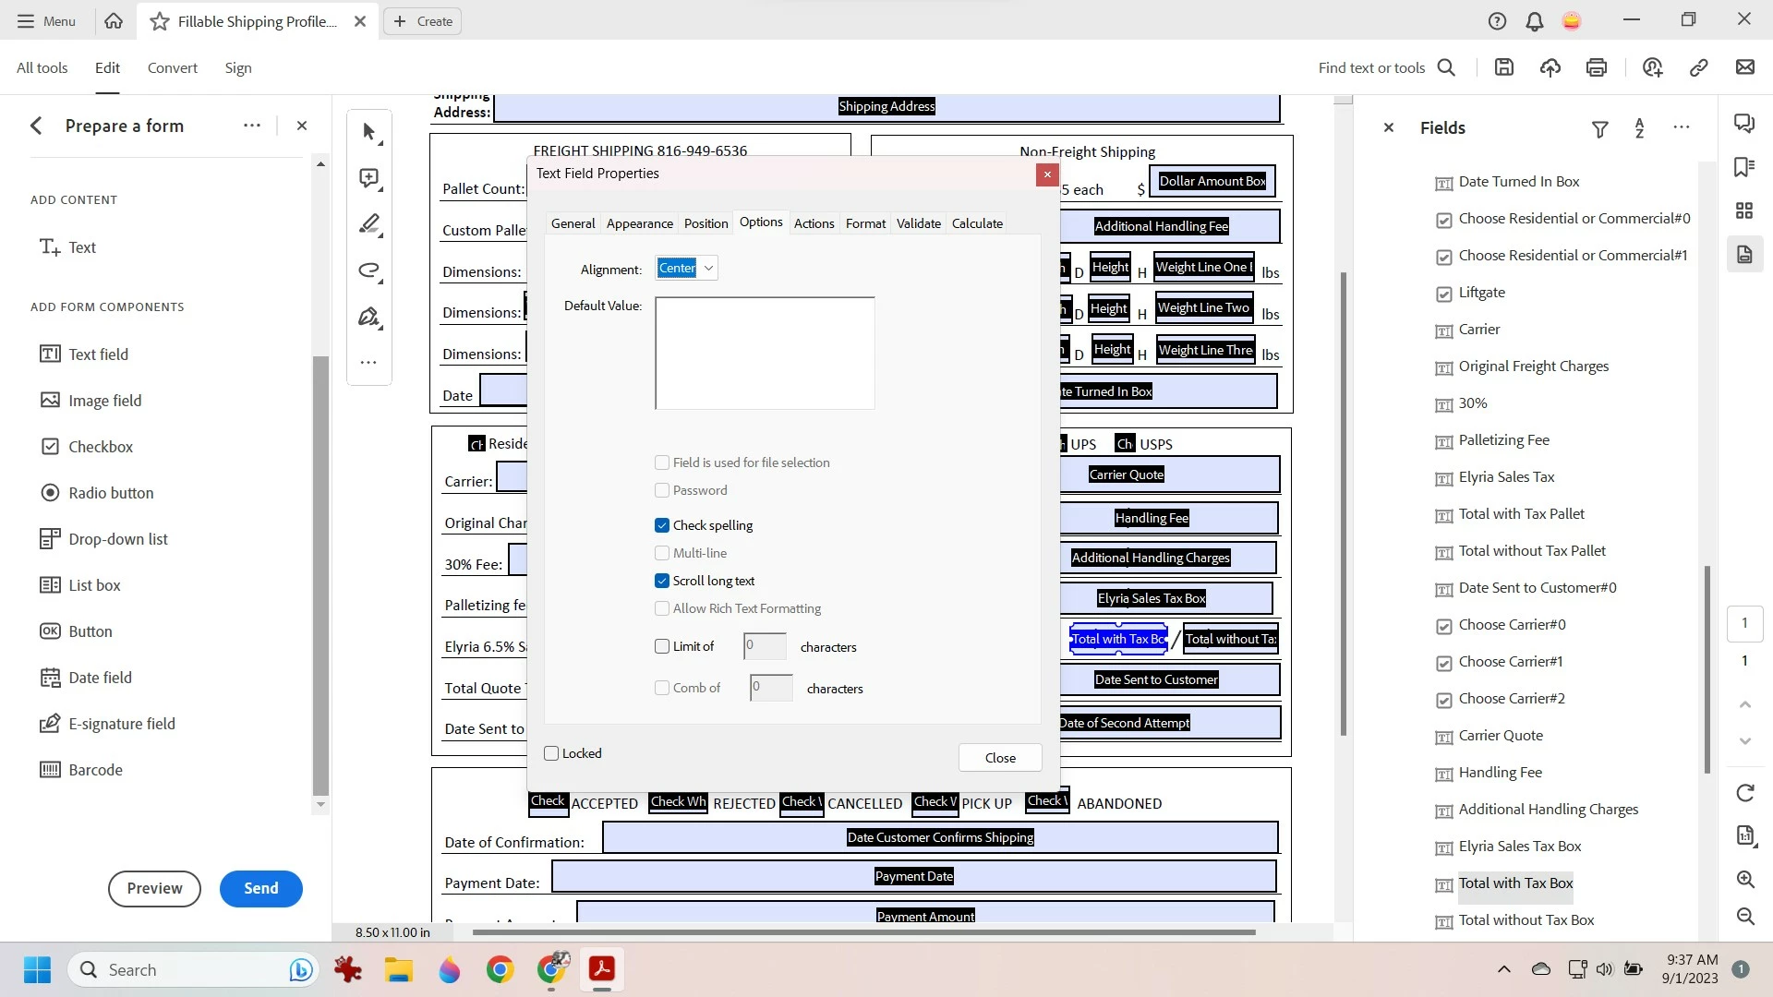The width and height of the screenshot is (1773, 997).
Task: Sort fields alphabetically with A-Z icon
Action: (x=1640, y=128)
